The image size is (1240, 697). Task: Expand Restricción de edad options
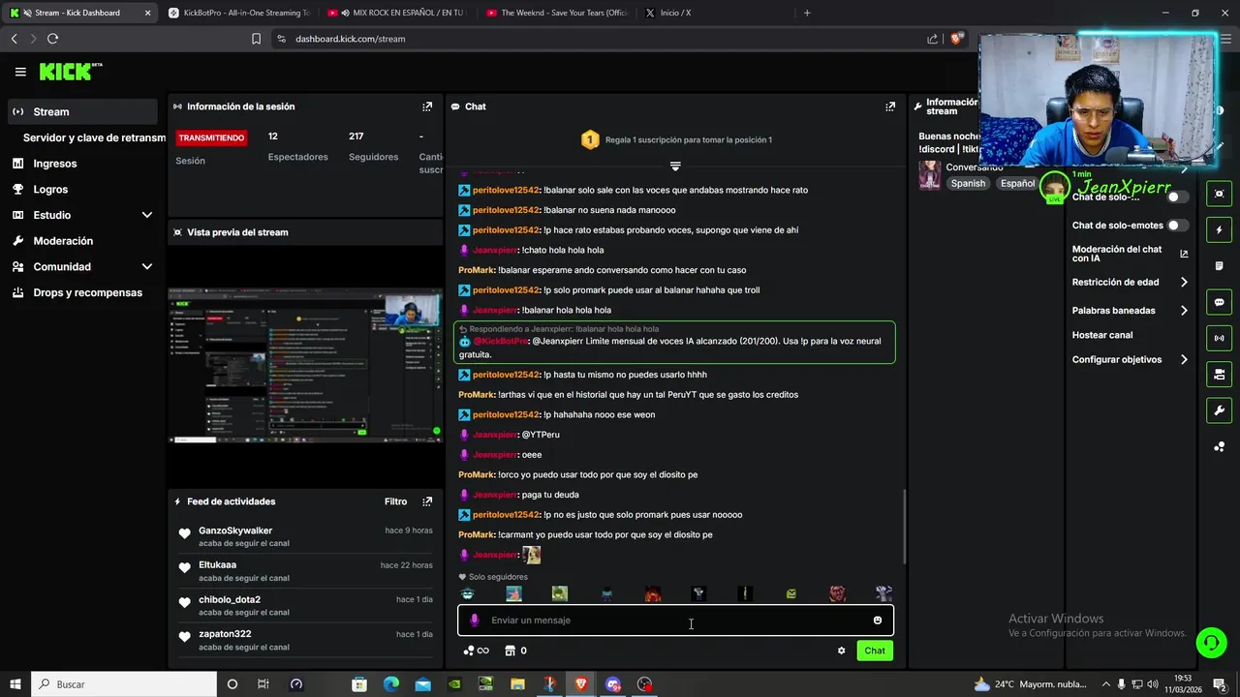(1184, 283)
